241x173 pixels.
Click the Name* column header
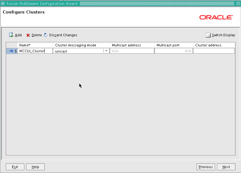[25, 45]
